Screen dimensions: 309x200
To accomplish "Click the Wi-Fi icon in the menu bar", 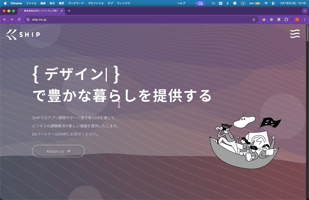I will pos(266,3).
